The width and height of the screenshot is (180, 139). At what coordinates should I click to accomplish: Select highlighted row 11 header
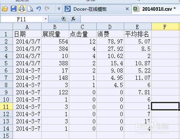tap(6, 107)
